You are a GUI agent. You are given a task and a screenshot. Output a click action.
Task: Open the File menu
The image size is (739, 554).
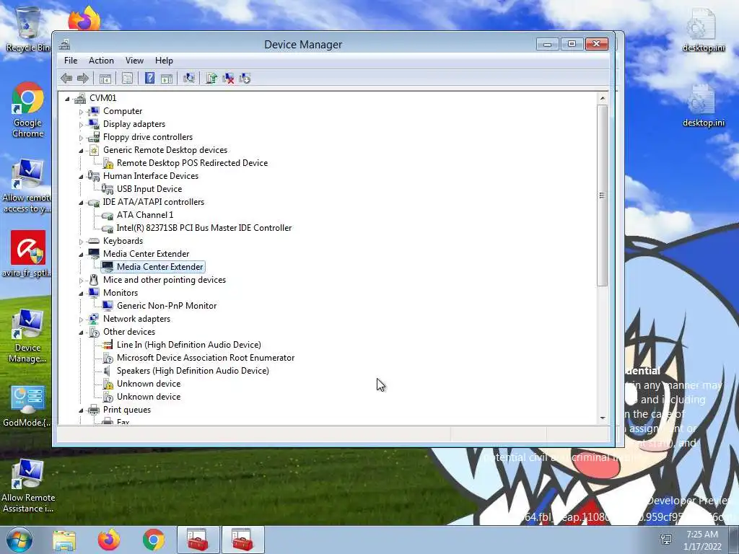pos(71,61)
